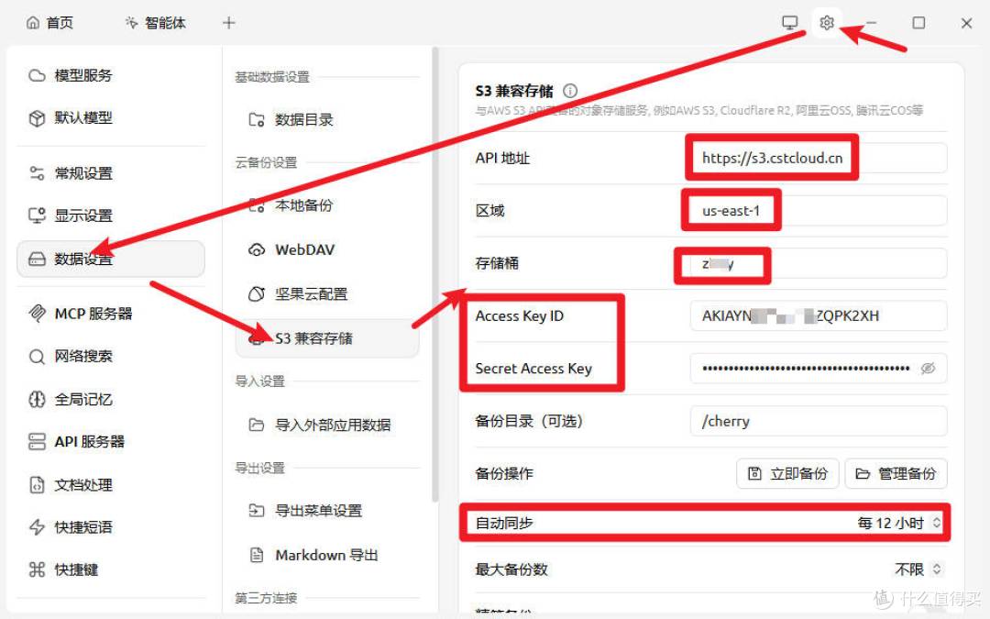This screenshot has height=619, width=990.
Task: Select 数据目录 in the middle panel
Action: tap(326, 119)
